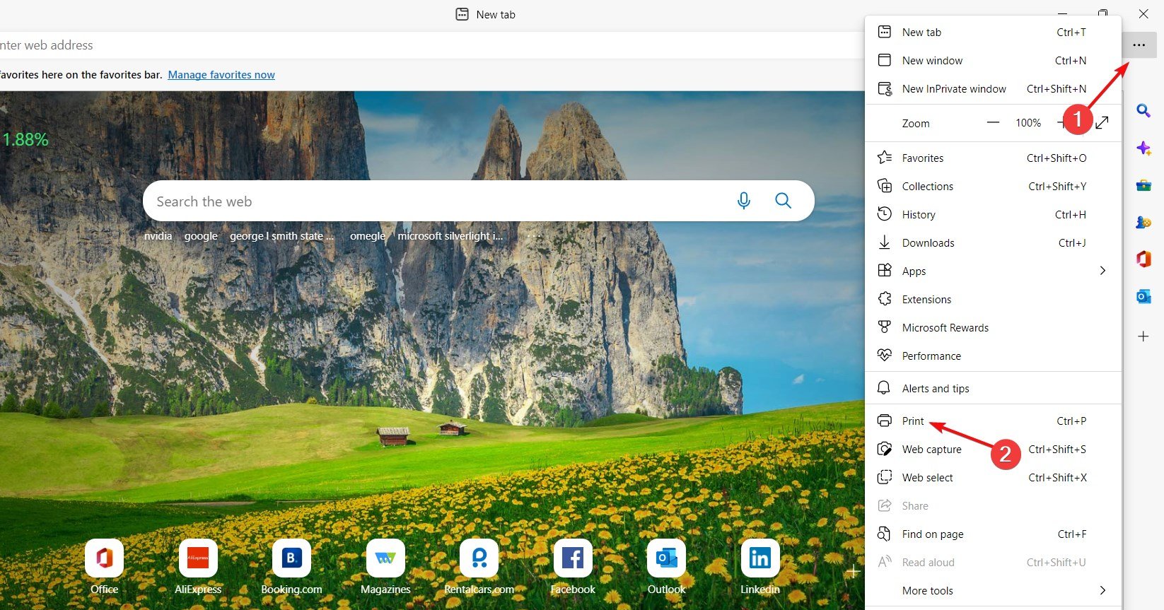Click the nvidia suggested search link

pos(158,236)
